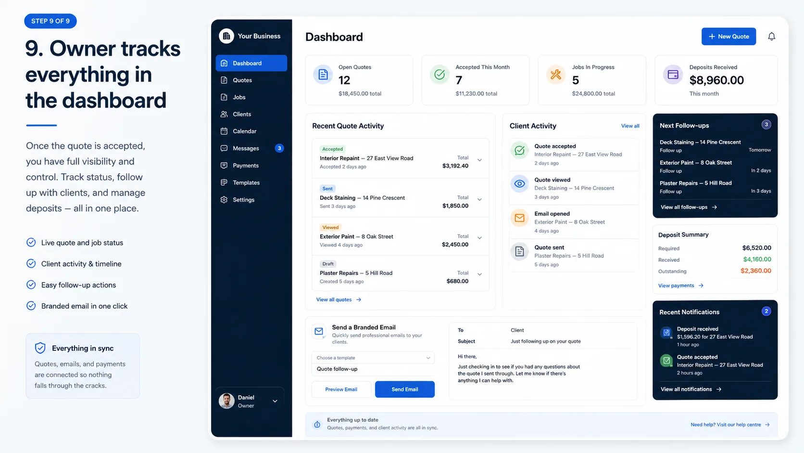Screen dimensions: 804x453
Task: Click the email body text area
Action: 519,368
